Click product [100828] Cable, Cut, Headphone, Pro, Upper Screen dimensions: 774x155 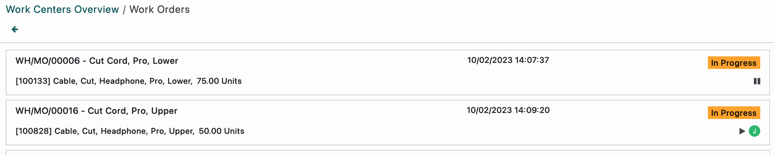[x=105, y=131]
